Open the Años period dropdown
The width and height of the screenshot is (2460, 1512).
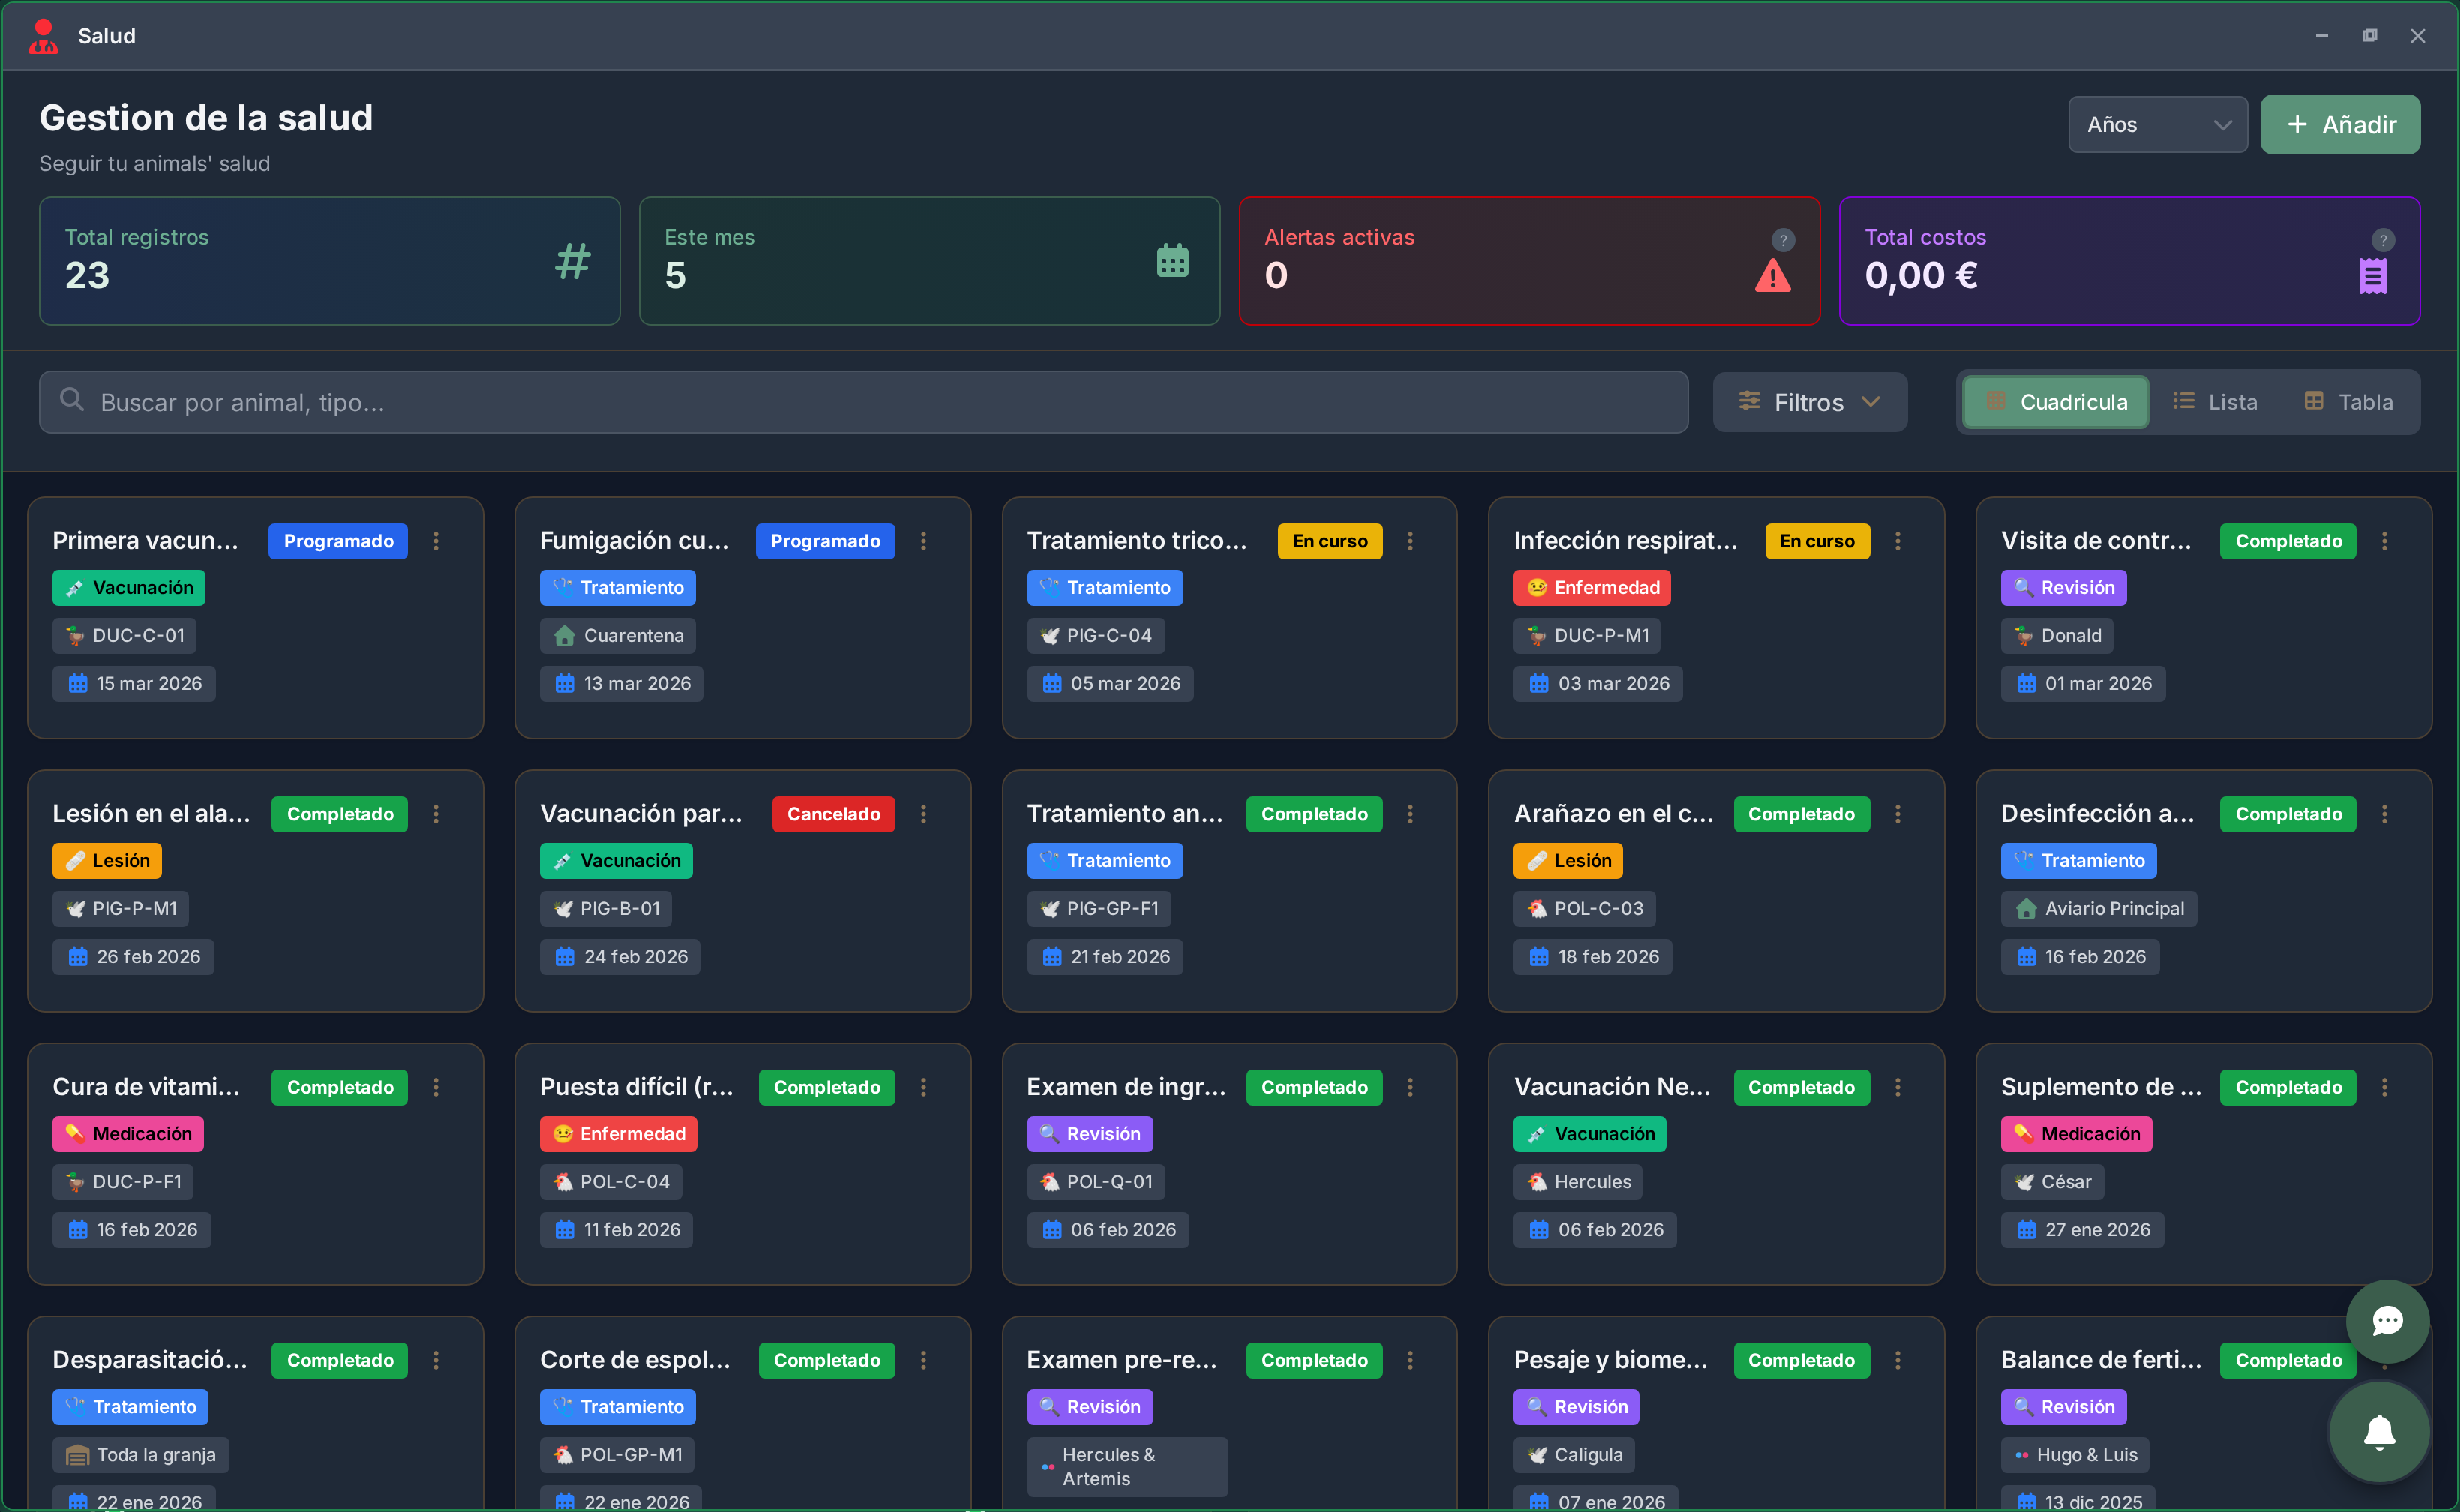2157,125
